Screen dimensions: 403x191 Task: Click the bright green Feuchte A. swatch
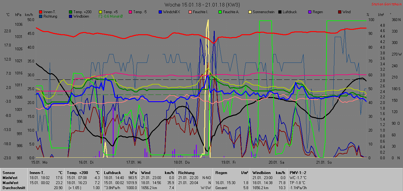pos(220,12)
